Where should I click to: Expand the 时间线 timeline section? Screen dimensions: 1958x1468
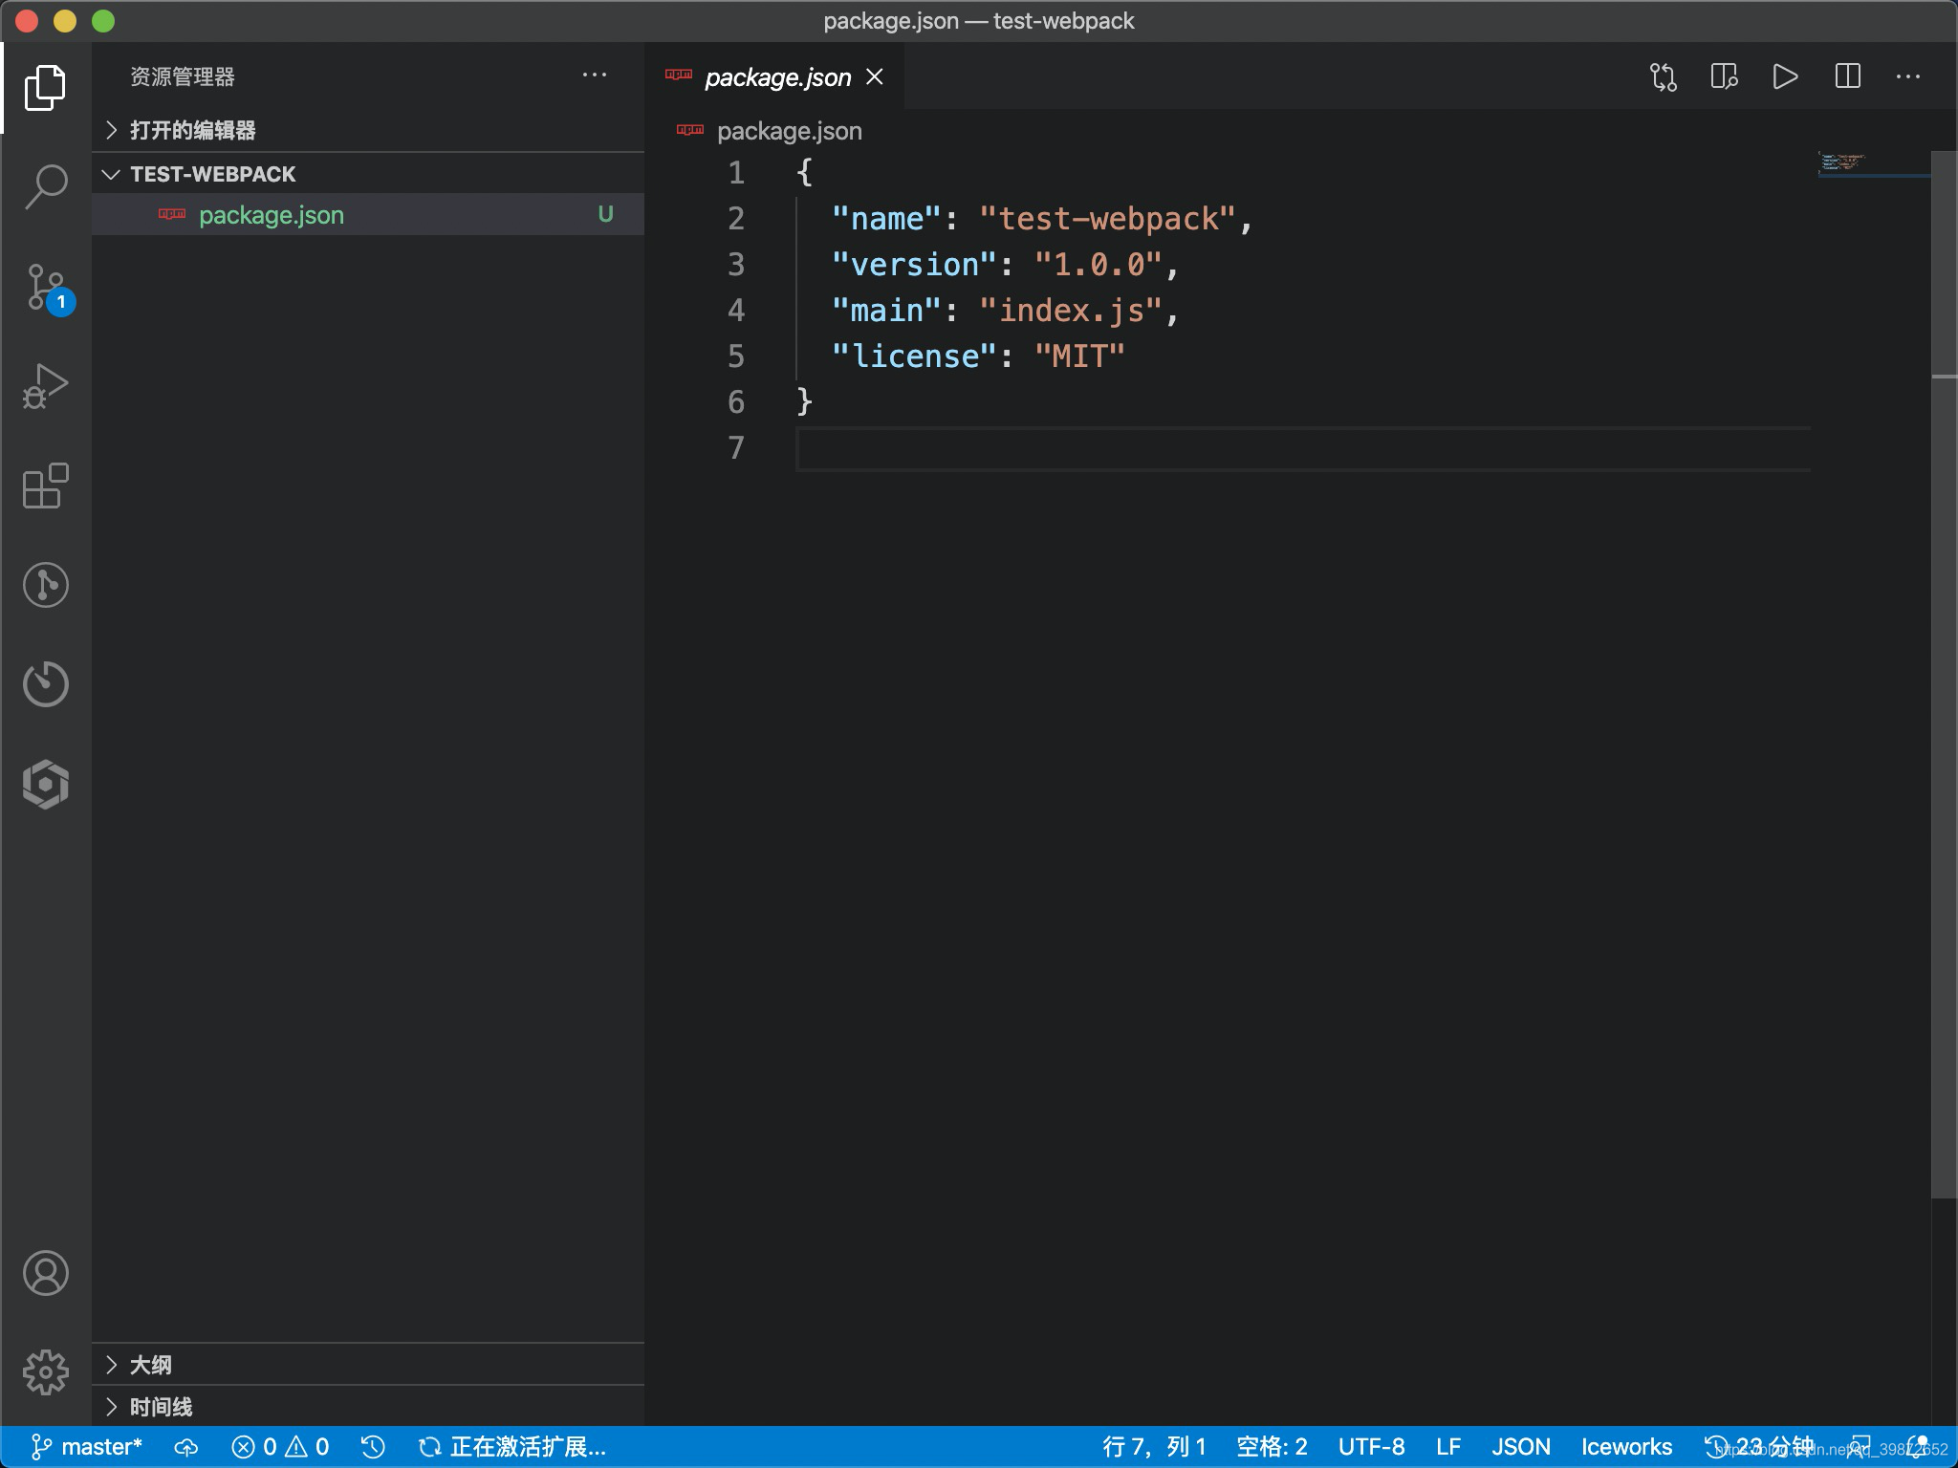[368, 1407]
